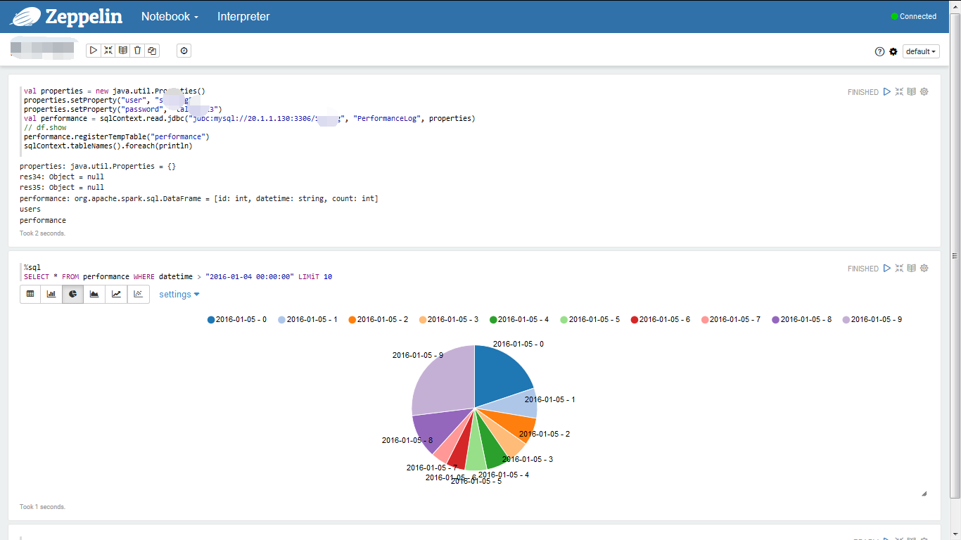Toggle legend series 2016-01-05 - 2

(378, 319)
